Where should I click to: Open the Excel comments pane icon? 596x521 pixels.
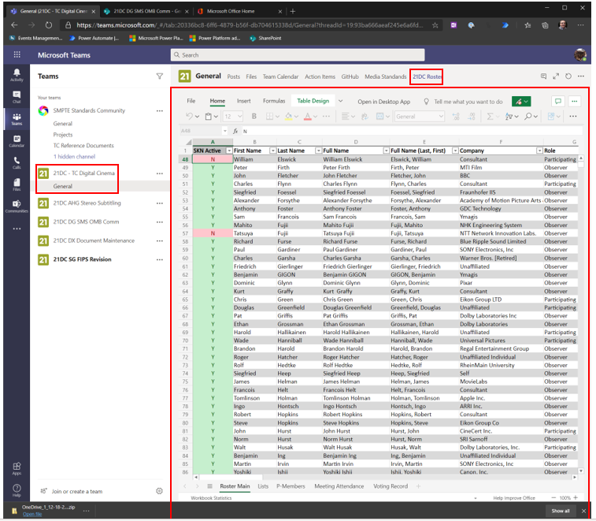tap(558, 101)
